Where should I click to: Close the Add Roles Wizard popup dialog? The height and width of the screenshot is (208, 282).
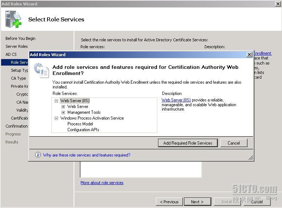click(x=249, y=55)
